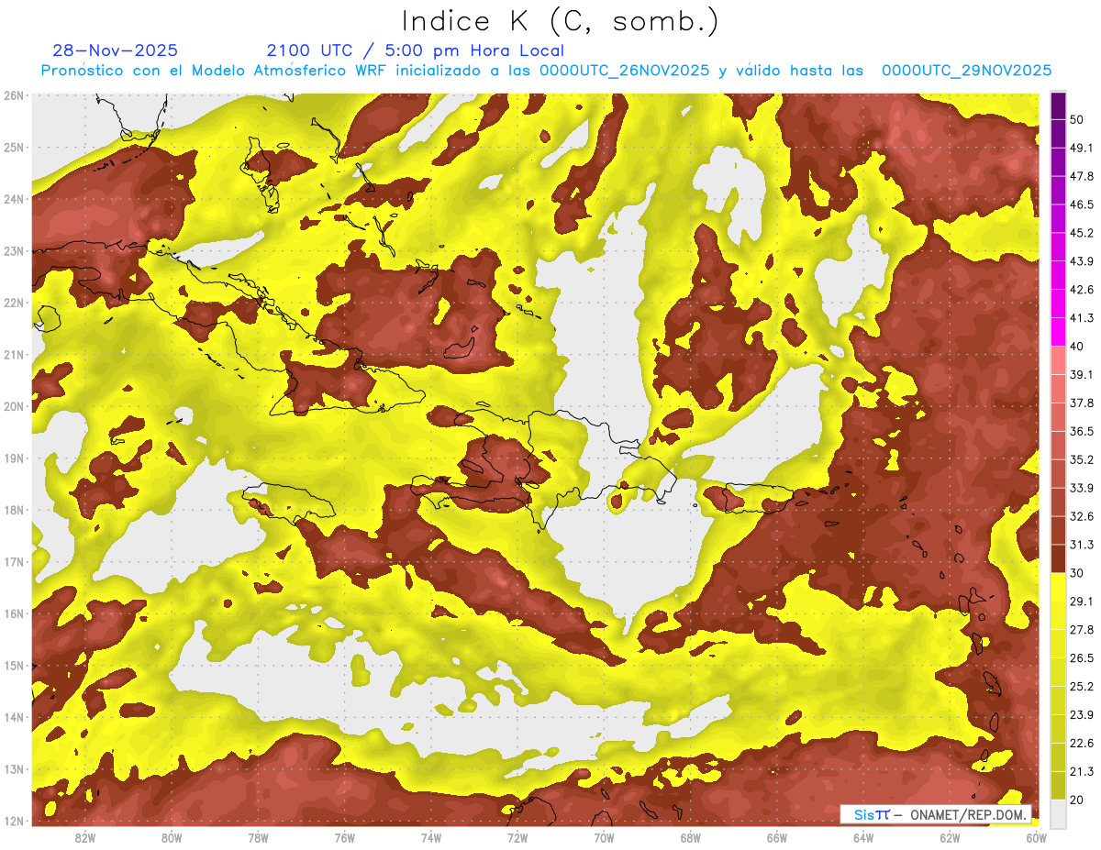Viewport: 1101px width, 850px height.
Task: Click the "26N" latitude label
Action: 15,95
